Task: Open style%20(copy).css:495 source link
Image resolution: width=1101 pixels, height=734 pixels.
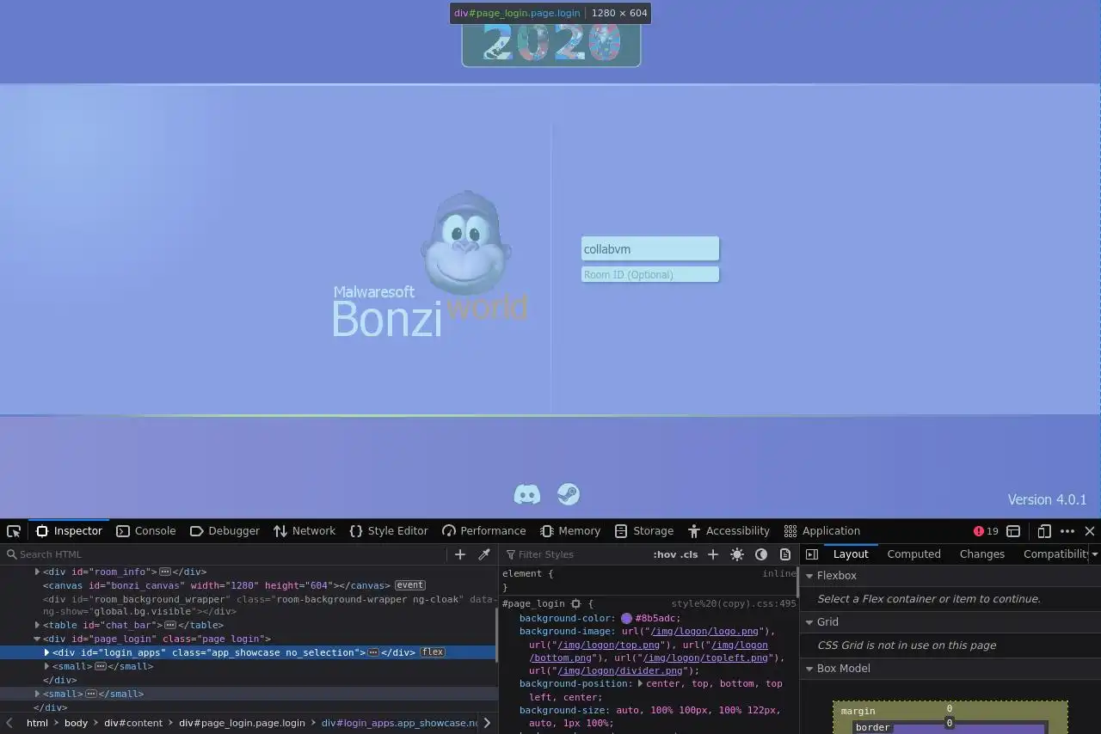Action: [x=734, y=604]
